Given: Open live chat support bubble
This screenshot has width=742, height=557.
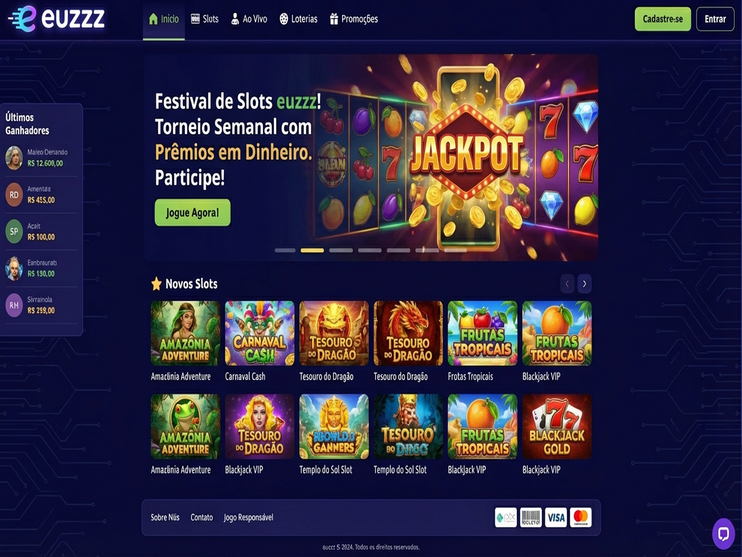Looking at the screenshot, I should pos(723,533).
